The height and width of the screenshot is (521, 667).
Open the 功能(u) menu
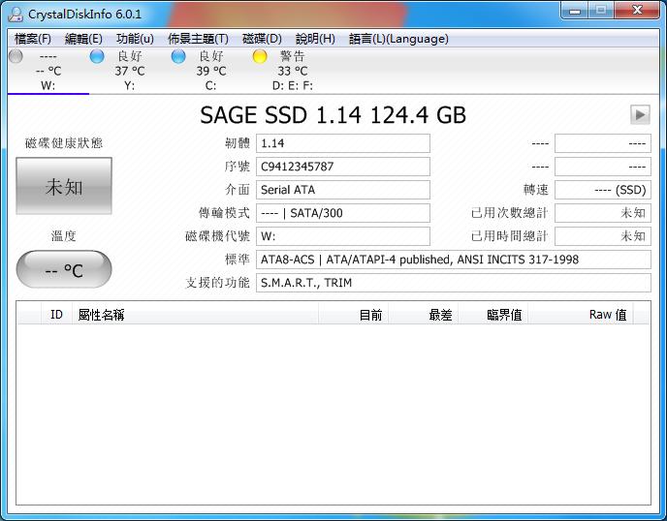tap(135, 39)
